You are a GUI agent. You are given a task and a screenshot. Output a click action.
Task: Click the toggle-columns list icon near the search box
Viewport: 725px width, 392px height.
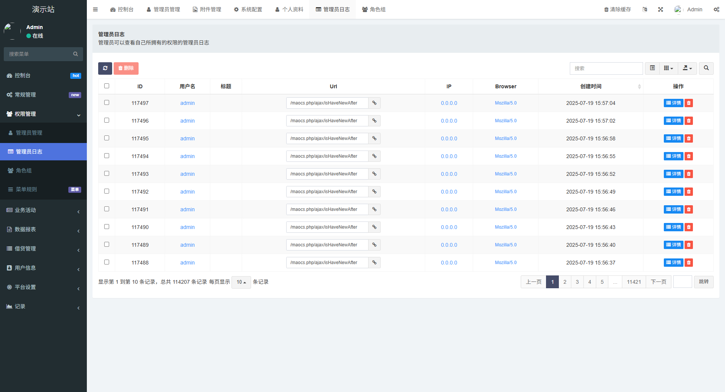point(652,68)
